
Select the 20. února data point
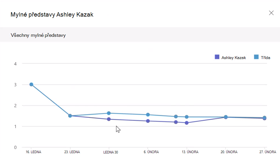(226, 117)
